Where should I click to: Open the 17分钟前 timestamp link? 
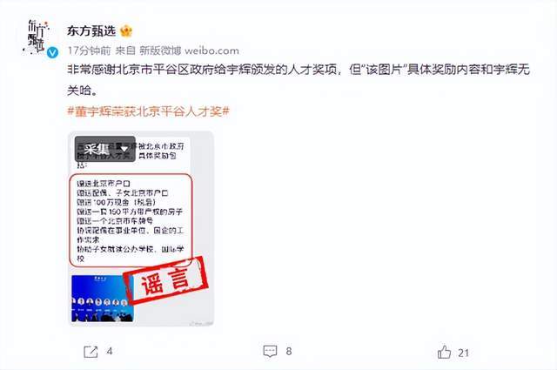coord(89,50)
